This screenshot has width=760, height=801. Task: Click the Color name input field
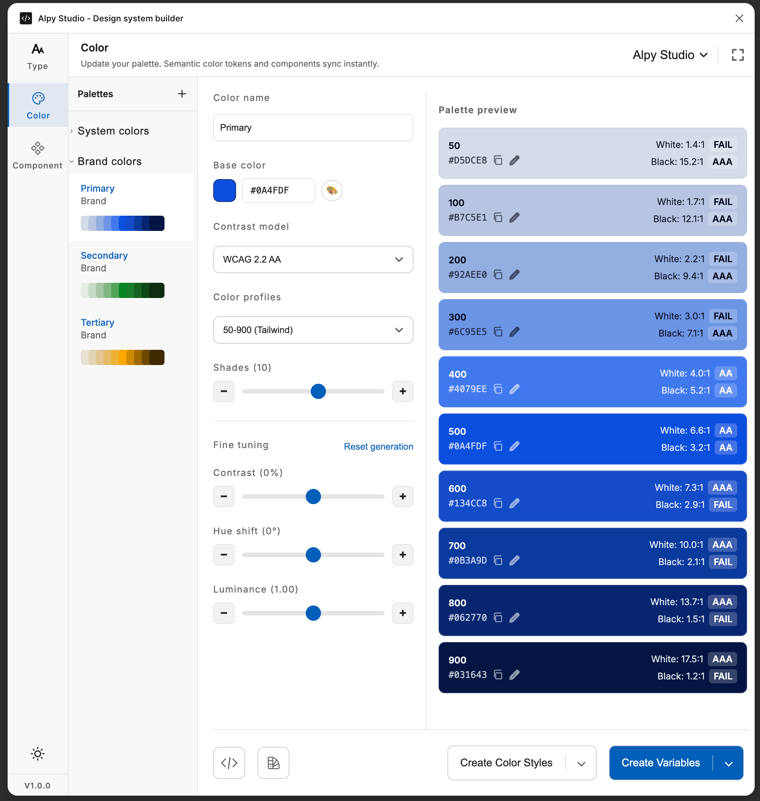pyautogui.click(x=313, y=128)
